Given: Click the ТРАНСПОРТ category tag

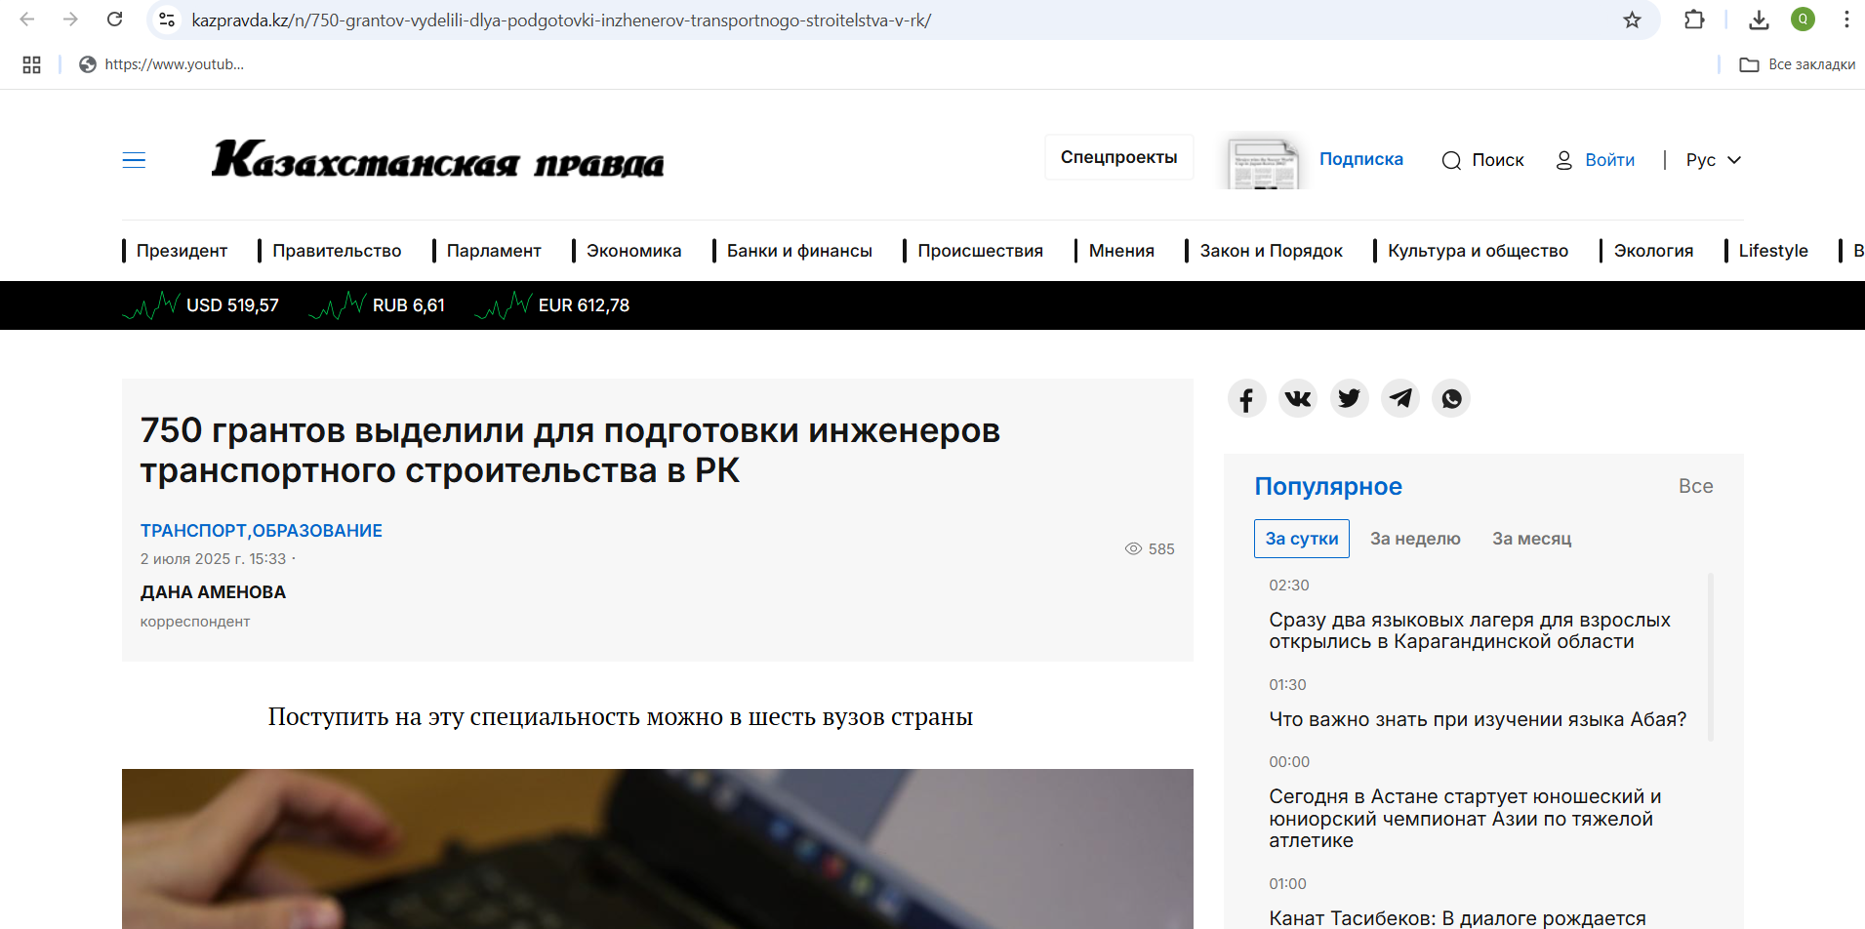Looking at the screenshot, I should pos(193,531).
